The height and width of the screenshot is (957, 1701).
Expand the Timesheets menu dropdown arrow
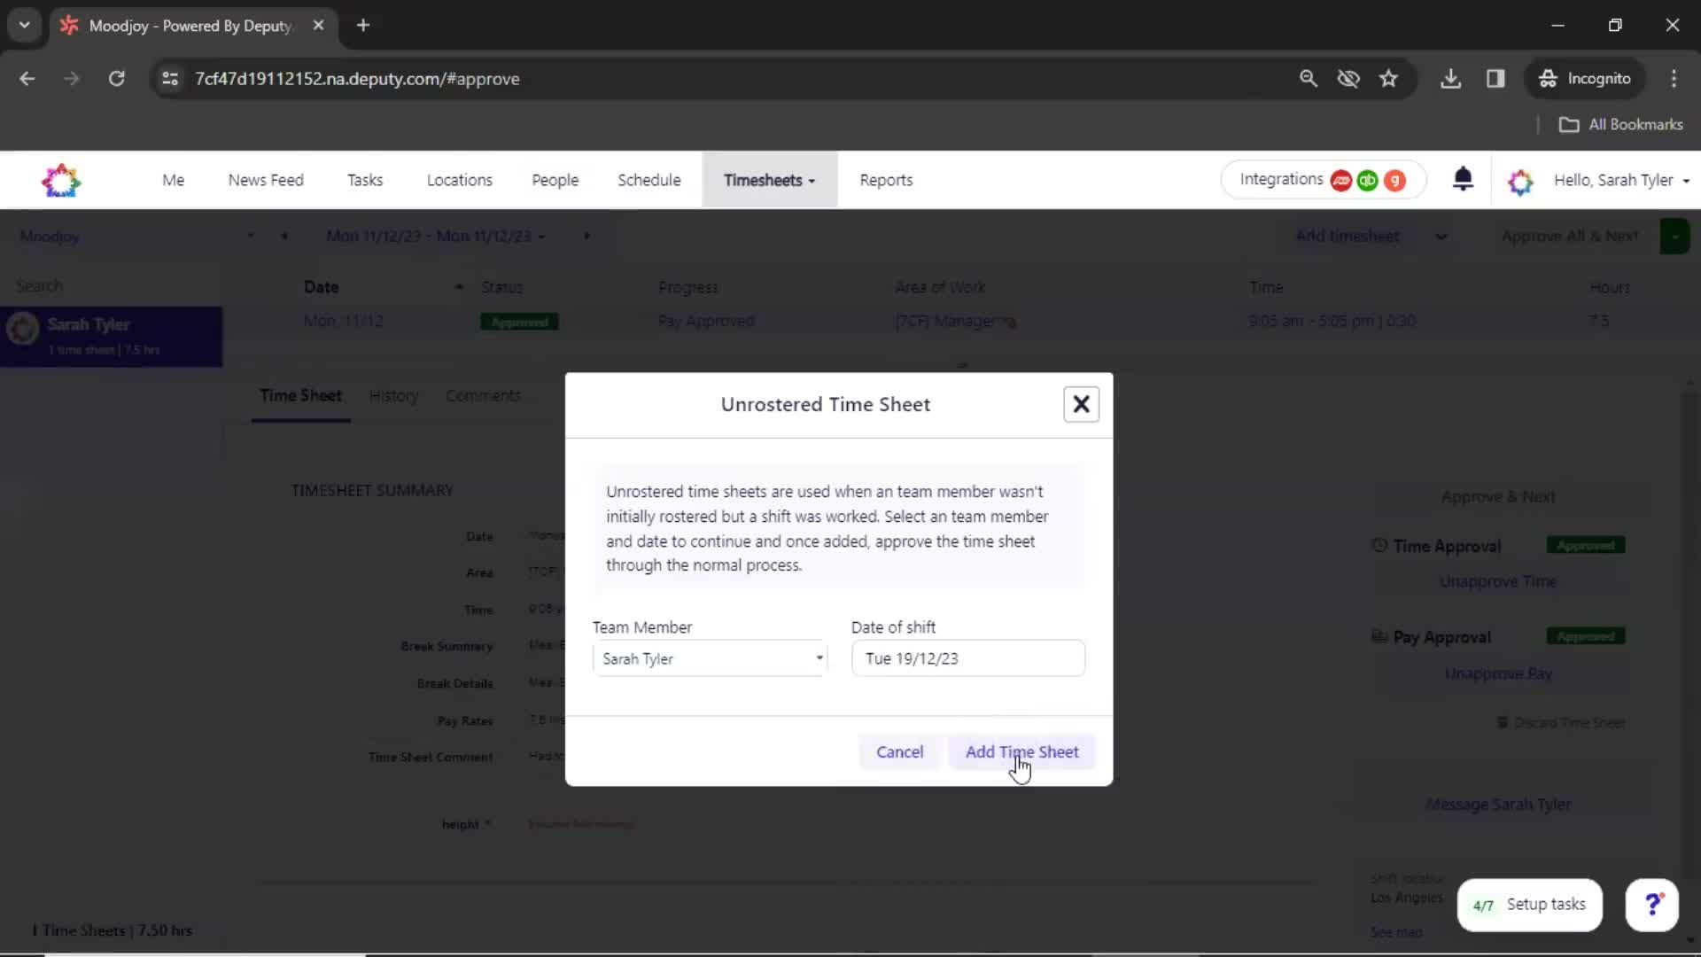point(813,181)
